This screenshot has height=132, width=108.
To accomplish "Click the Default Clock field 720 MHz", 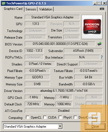I will click(33, 104).
